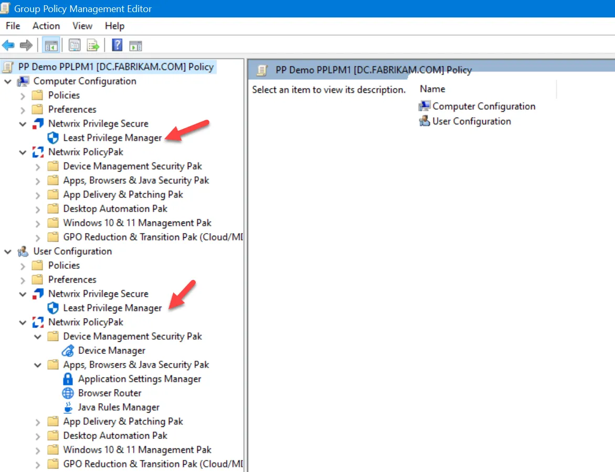This screenshot has width=615, height=472.
Task: Open the Action menu
Action: (x=46, y=26)
